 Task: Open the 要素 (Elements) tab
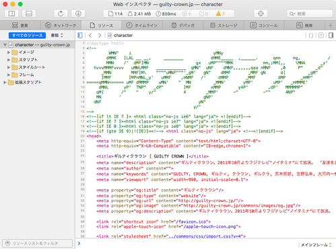(20, 26)
